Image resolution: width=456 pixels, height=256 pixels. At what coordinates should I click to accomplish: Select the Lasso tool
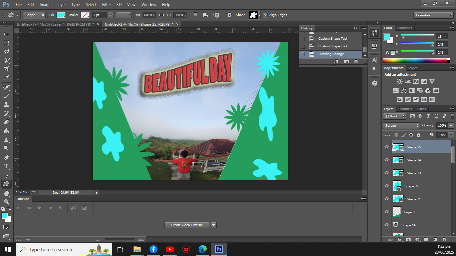(x=6, y=51)
